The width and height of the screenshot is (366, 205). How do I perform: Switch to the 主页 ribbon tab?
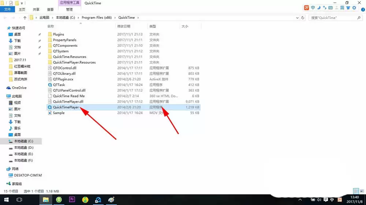pos(22,9)
